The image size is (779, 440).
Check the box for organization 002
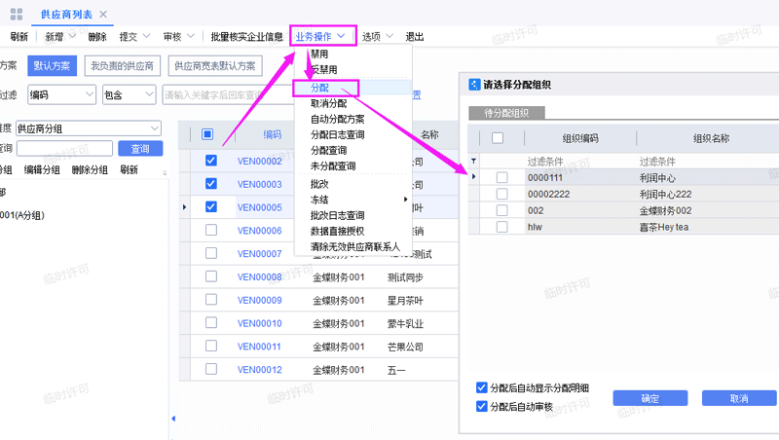[501, 210]
